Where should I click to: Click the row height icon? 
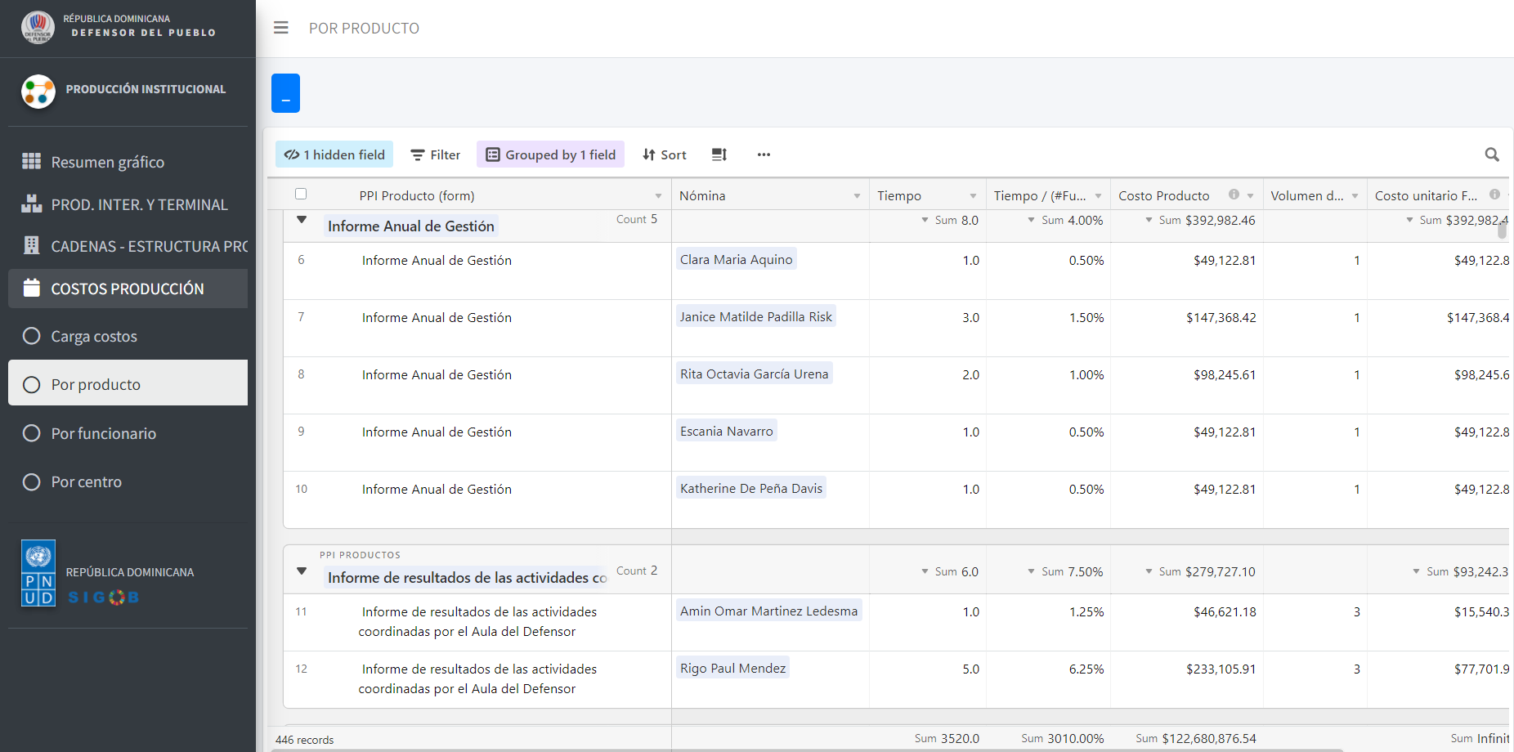[x=719, y=154]
